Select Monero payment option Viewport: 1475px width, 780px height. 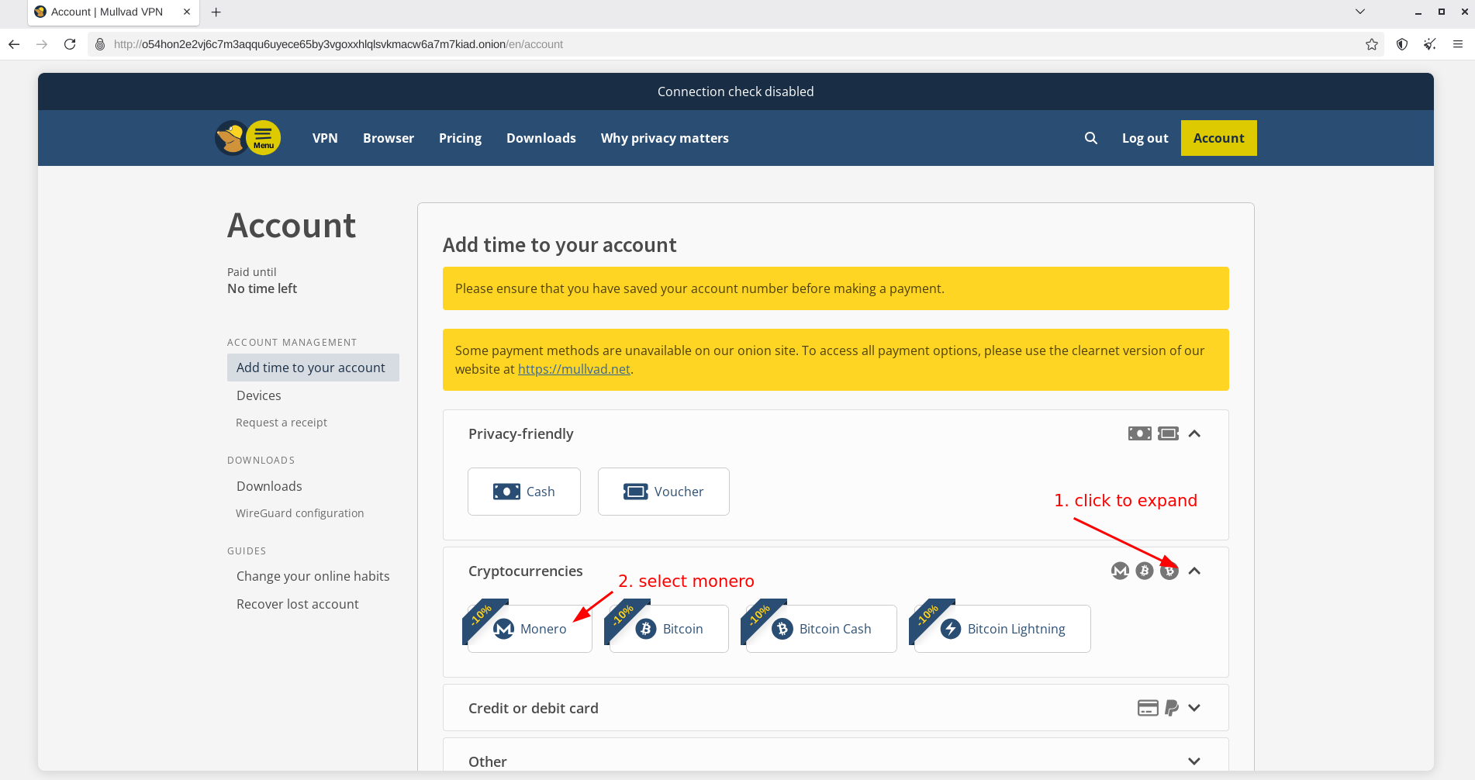[530, 629]
